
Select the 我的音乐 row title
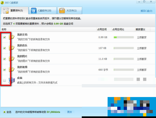(22, 45)
